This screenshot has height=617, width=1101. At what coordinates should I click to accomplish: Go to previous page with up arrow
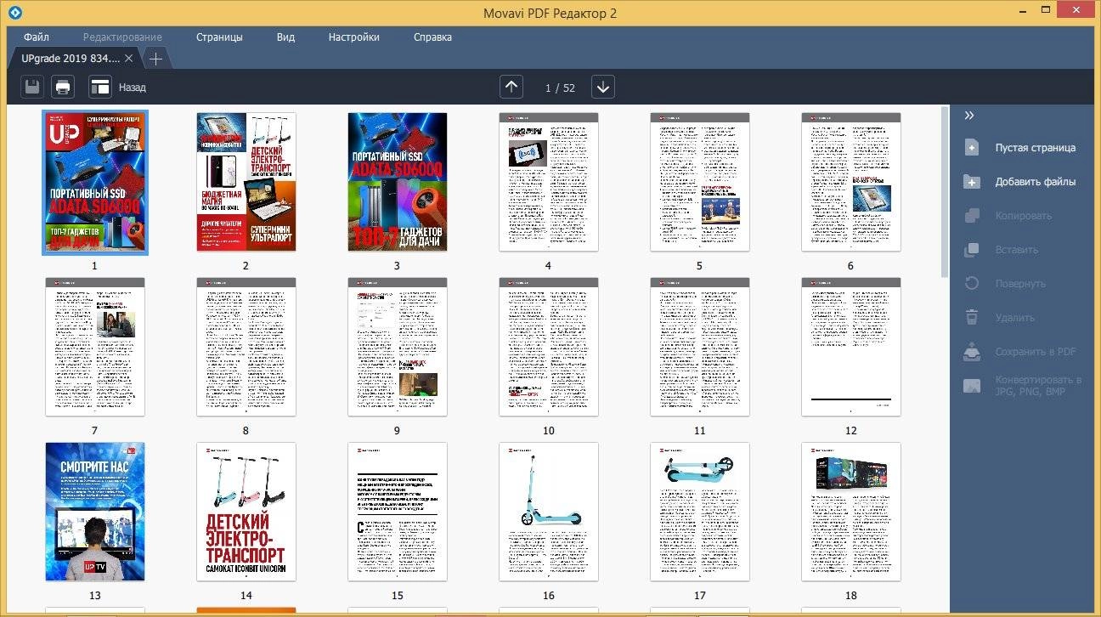511,87
